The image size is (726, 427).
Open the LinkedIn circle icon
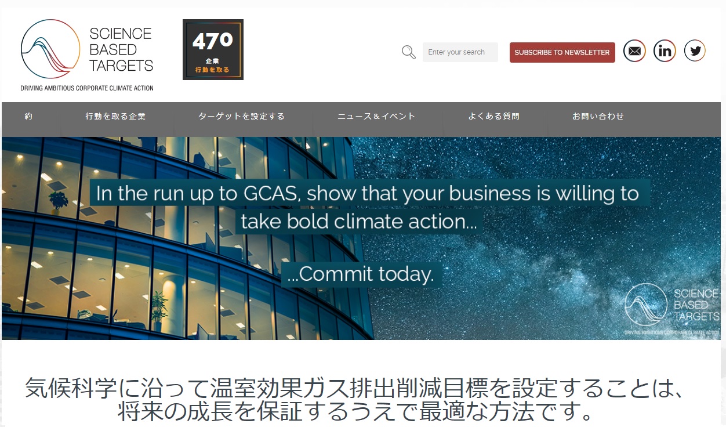pos(665,51)
